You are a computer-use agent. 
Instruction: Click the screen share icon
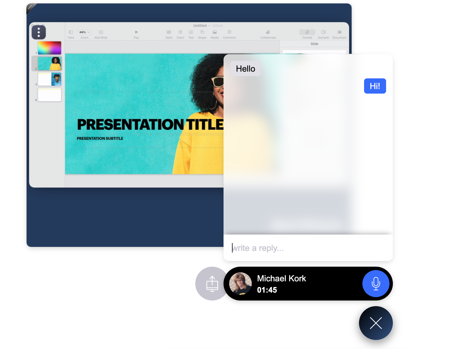212,284
